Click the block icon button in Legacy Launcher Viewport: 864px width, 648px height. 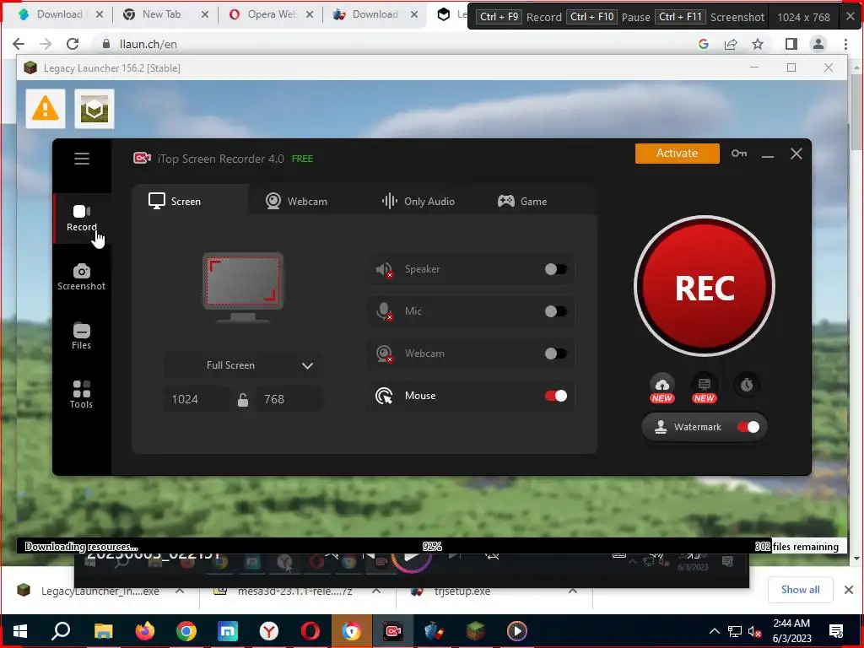[94, 109]
